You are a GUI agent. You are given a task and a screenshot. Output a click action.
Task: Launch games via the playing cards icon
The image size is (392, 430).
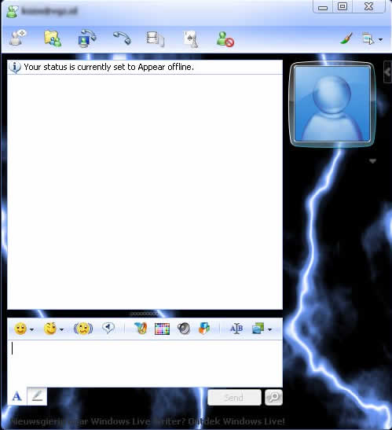point(191,39)
